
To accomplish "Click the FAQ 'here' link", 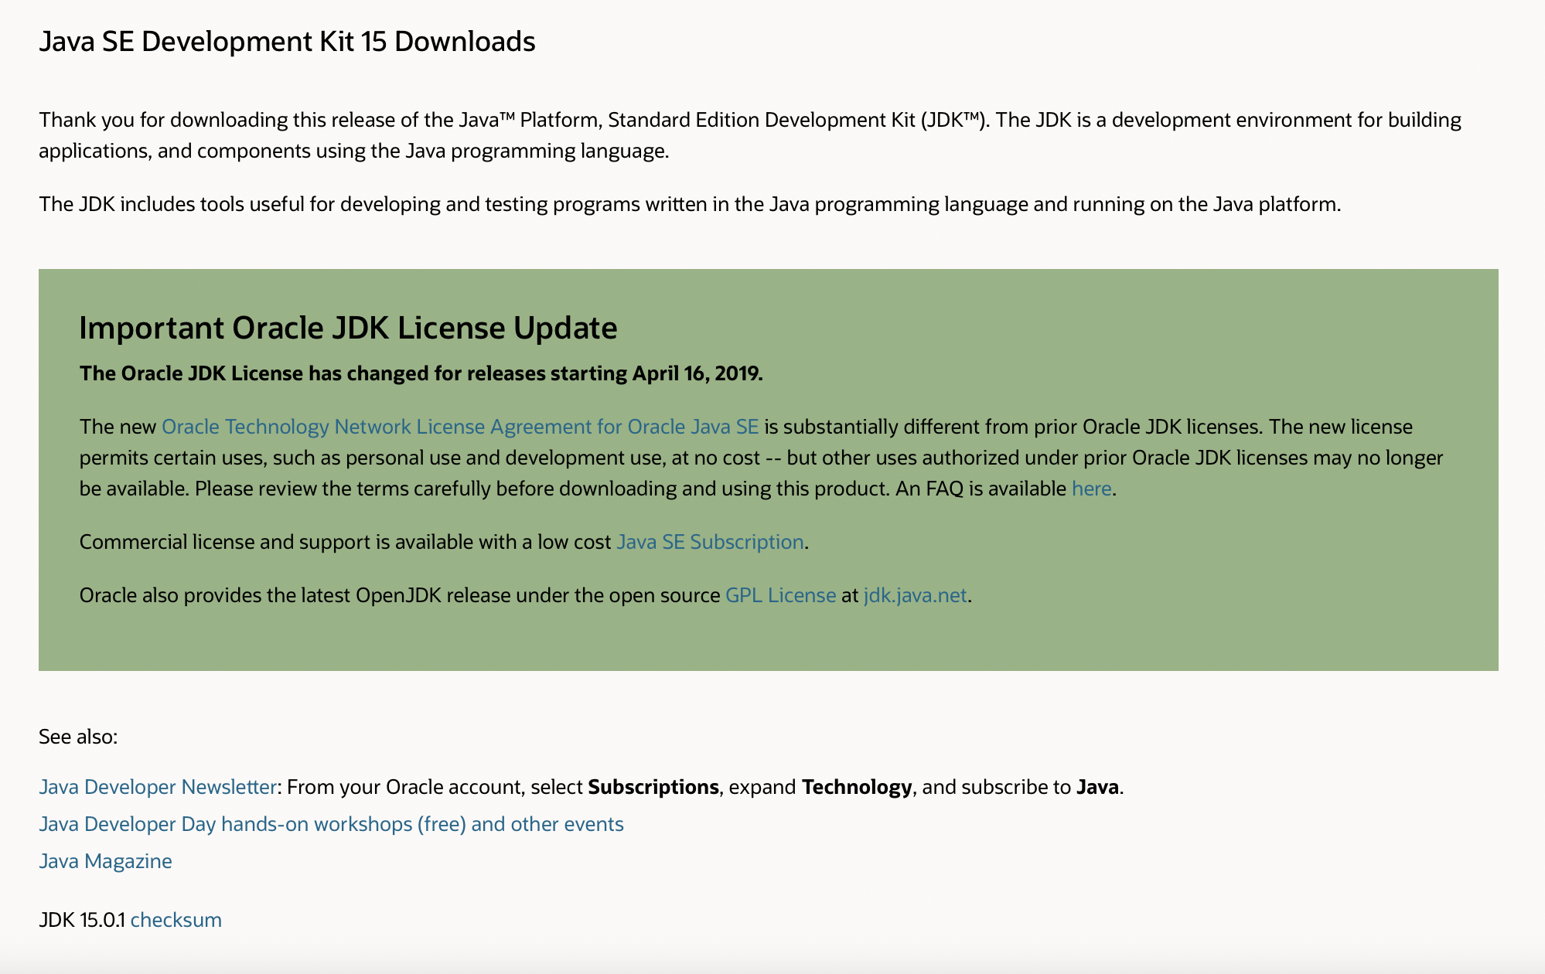I will tap(1091, 489).
